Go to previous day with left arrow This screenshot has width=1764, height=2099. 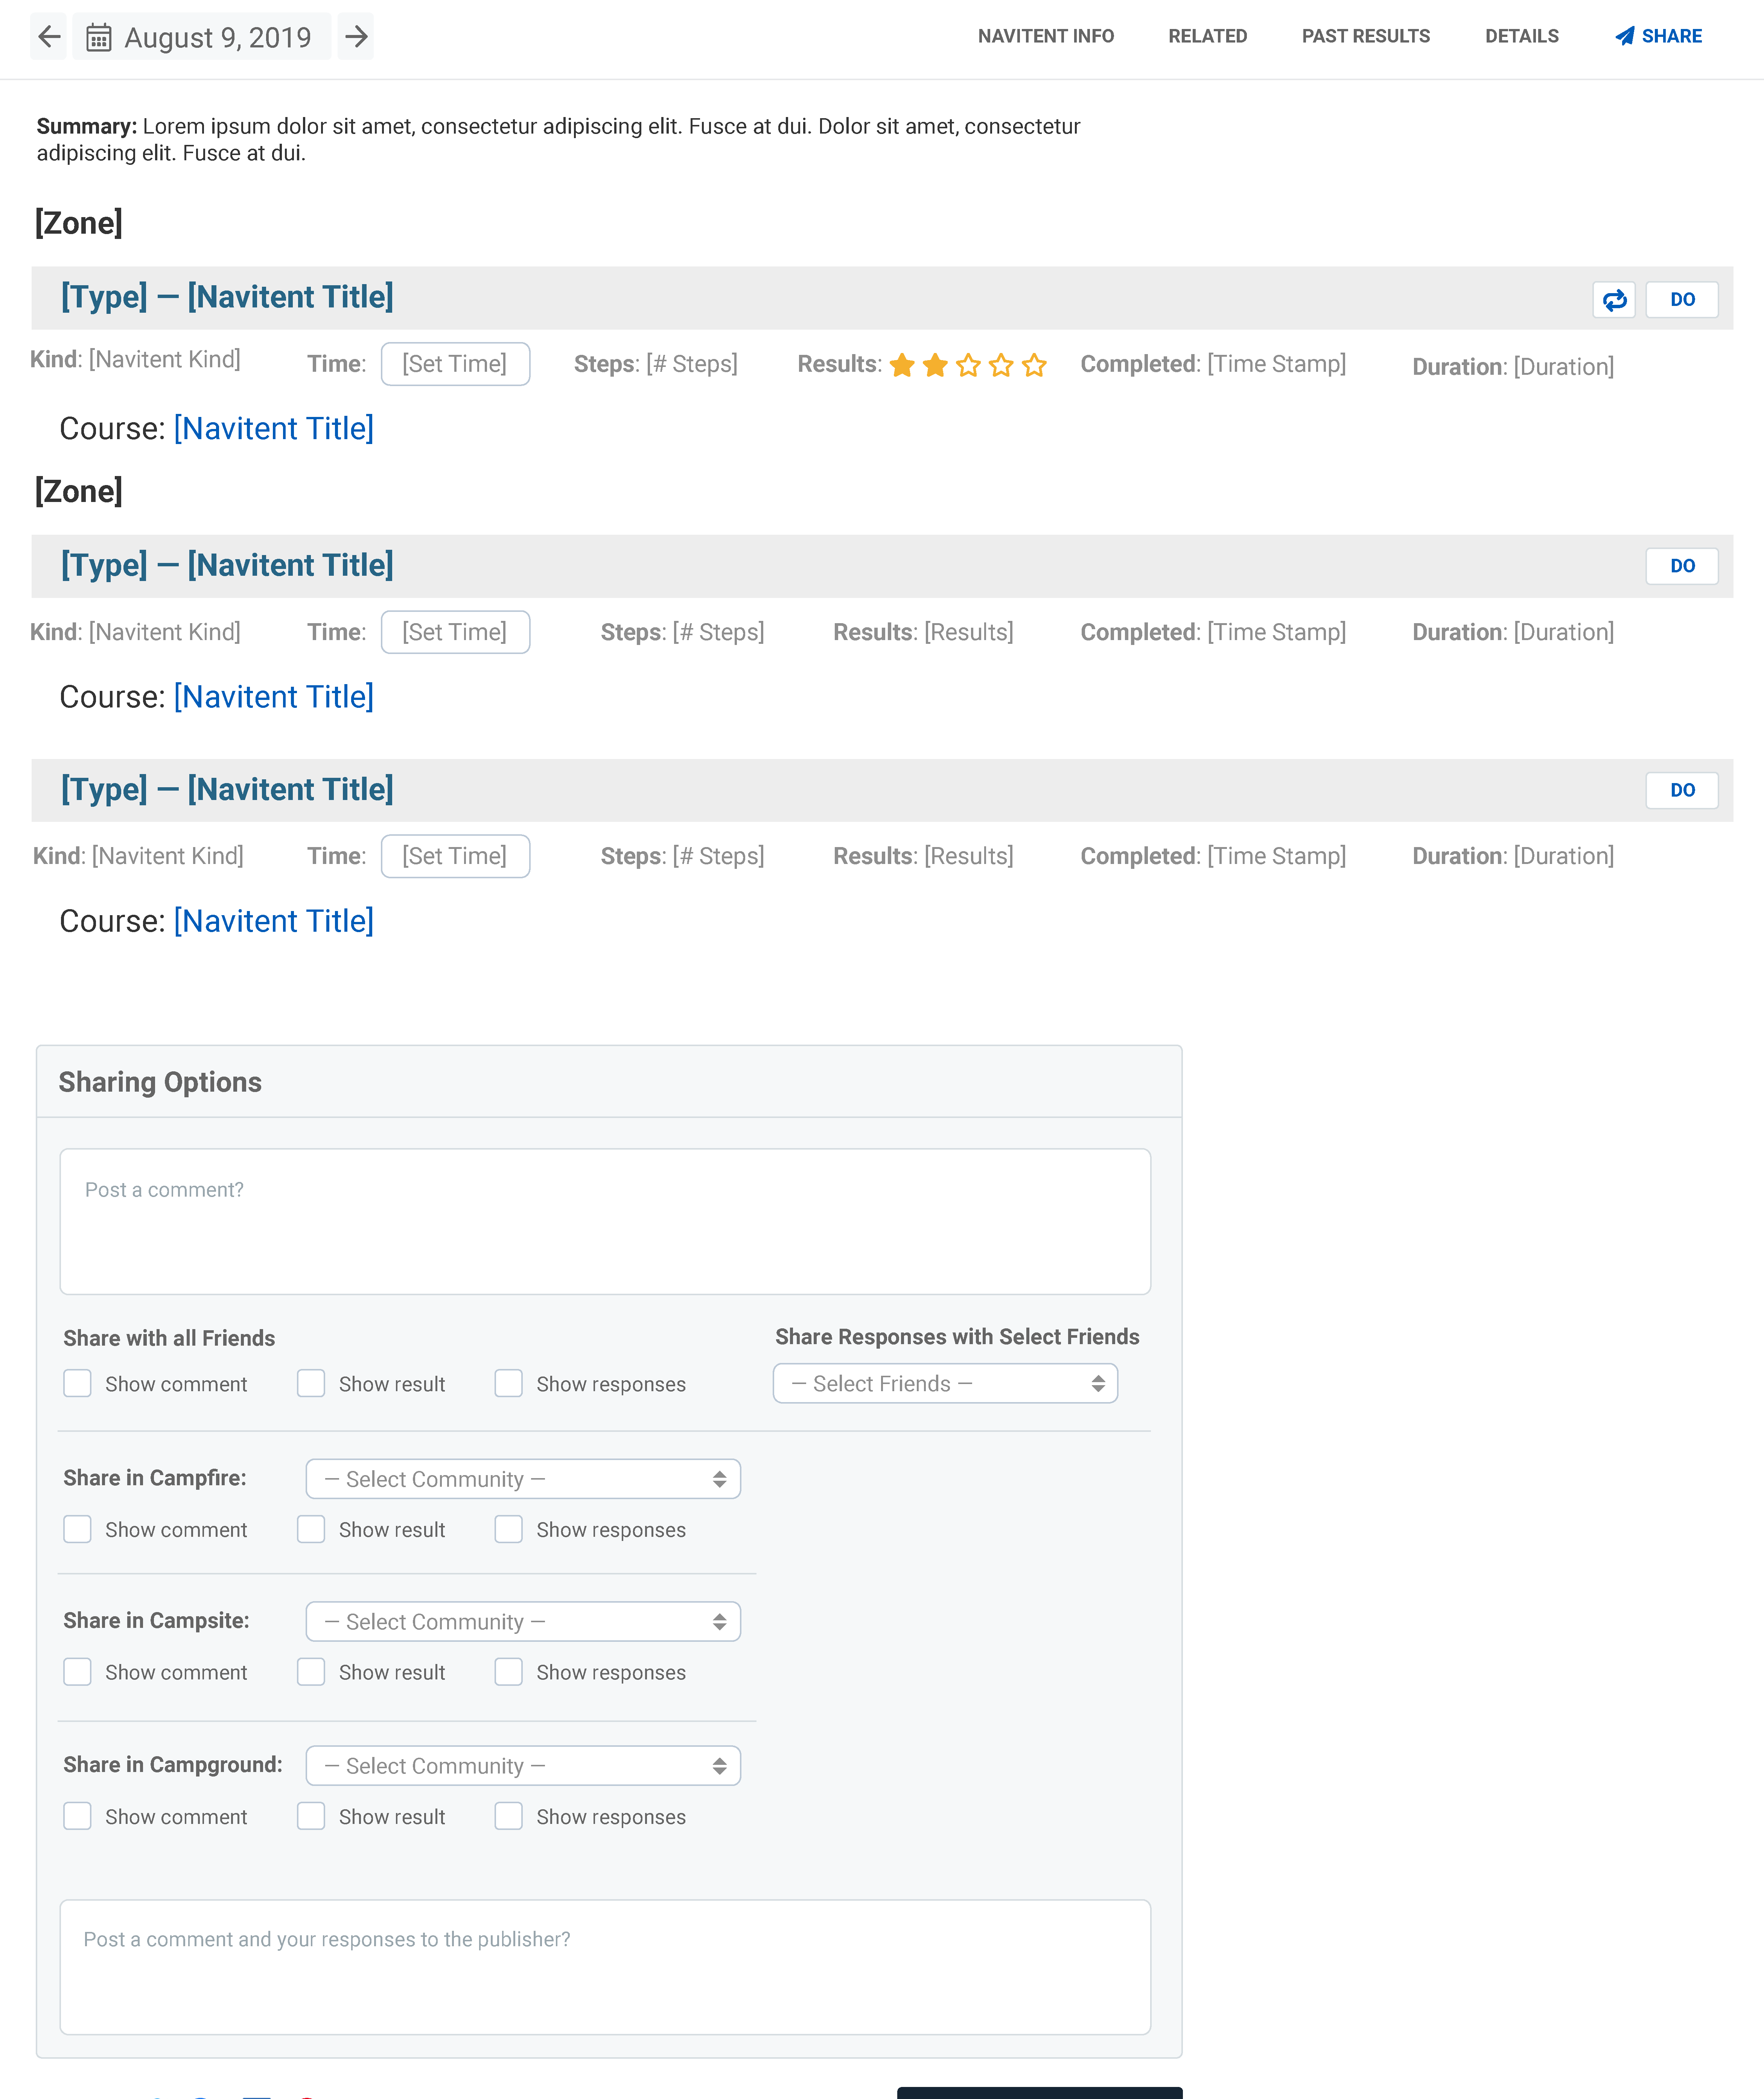coord(49,37)
